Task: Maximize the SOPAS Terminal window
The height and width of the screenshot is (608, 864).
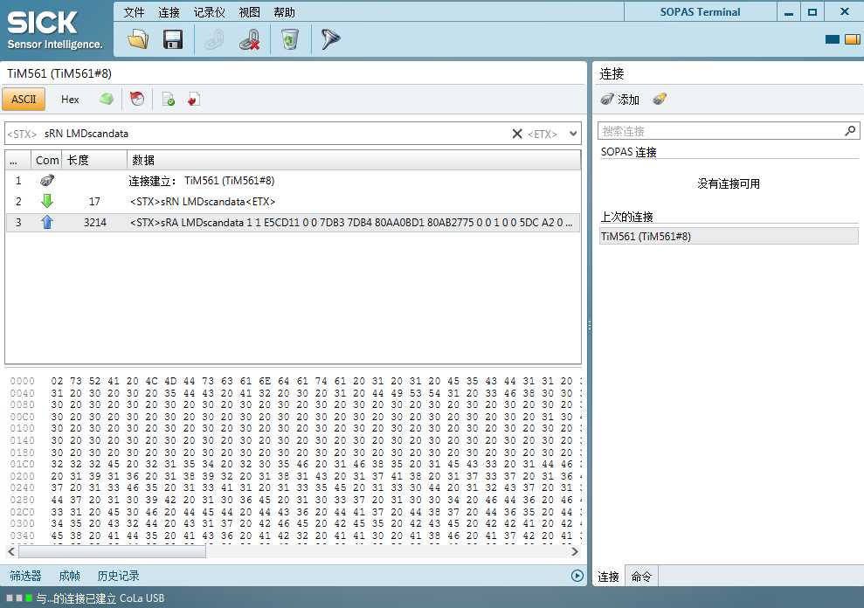Action: click(x=812, y=12)
